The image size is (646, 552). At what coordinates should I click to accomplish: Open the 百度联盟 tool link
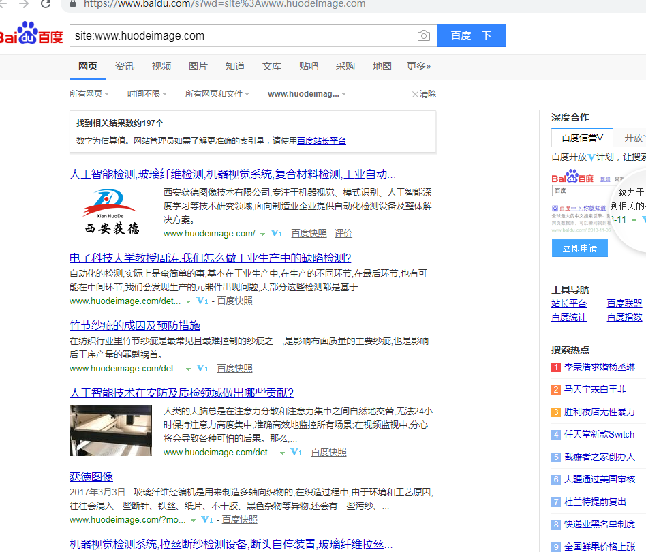click(624, 304)
